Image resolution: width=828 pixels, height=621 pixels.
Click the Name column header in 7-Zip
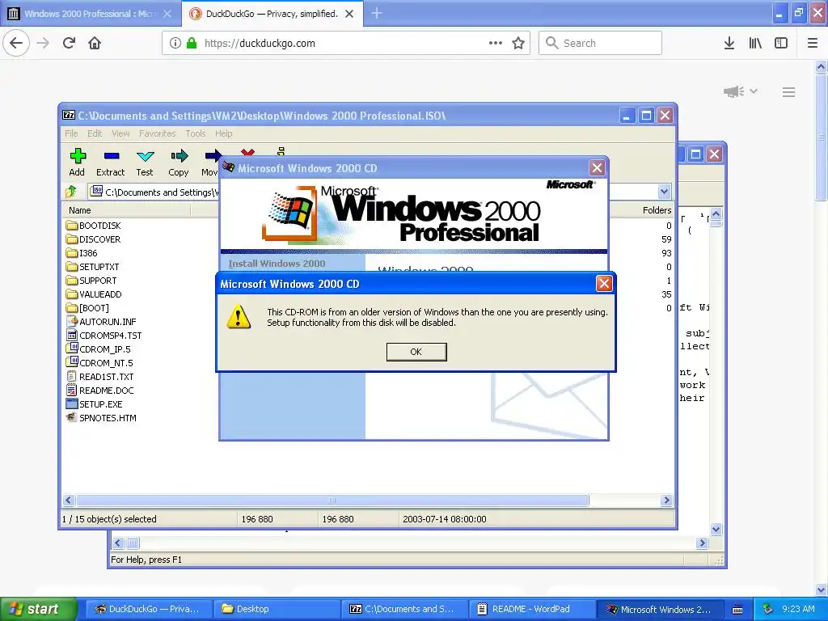(x=127, y=210)
